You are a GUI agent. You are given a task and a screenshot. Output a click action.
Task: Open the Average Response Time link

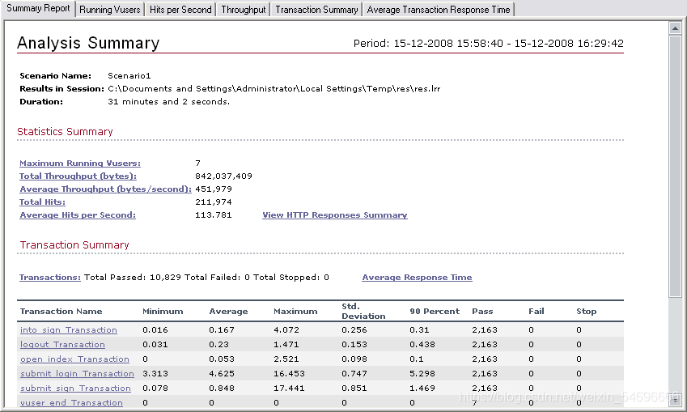tap(417, 278)
